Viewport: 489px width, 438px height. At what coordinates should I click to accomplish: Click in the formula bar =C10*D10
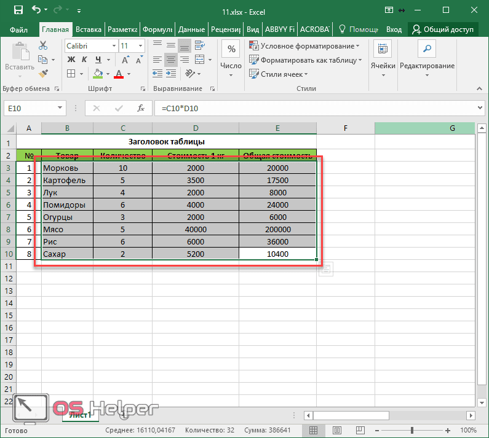click(x=314, y=108)
